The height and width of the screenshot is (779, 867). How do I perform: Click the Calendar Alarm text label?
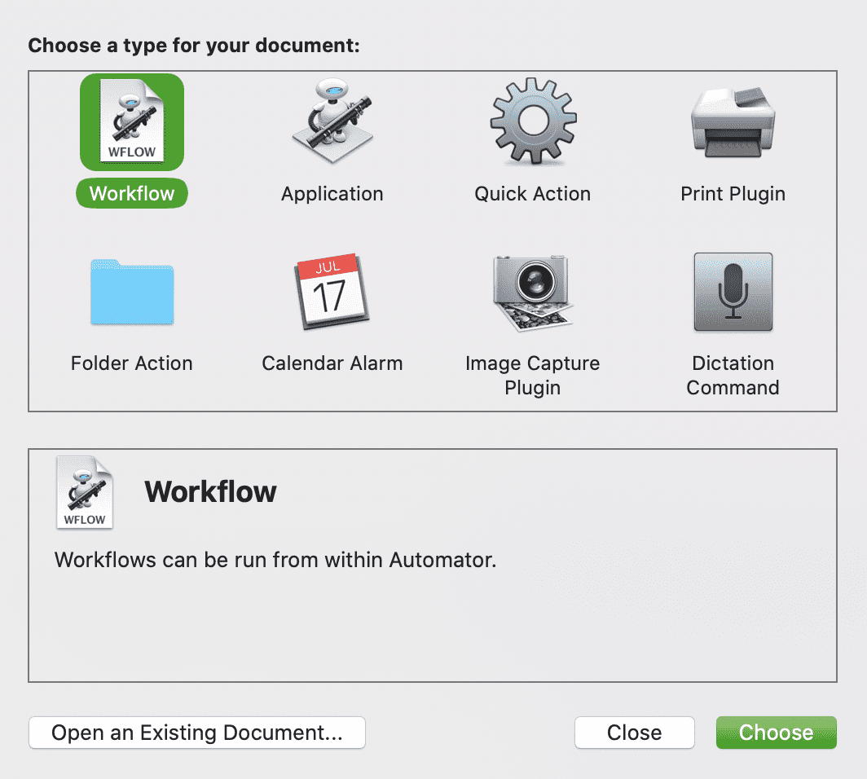pyautogui.click(x=332, y=363)
